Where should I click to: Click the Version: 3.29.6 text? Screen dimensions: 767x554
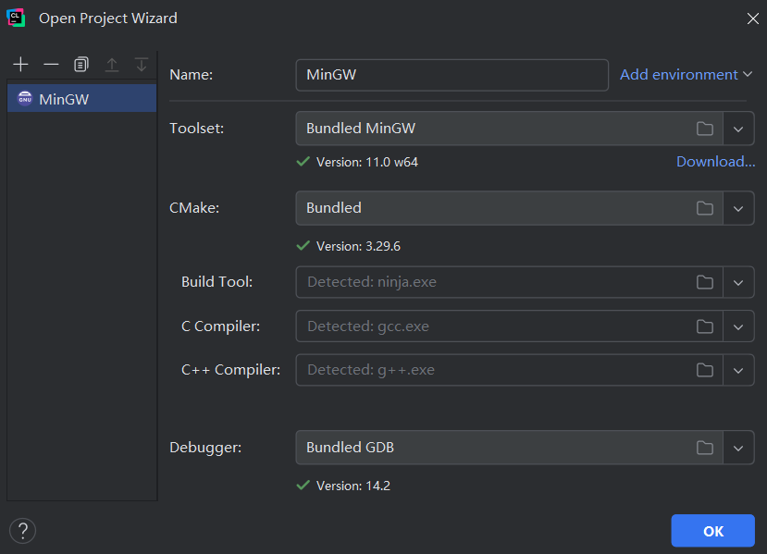tap(358, 246)
